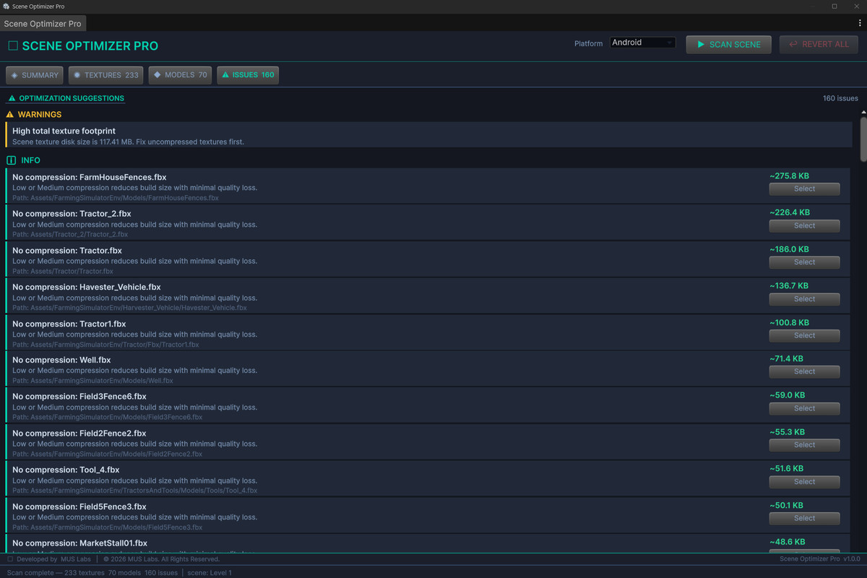Click Select for Tractor1.fbx
The width and height of the screenshot is (867, 578).
pyautogui.click(x=804, y=335)
